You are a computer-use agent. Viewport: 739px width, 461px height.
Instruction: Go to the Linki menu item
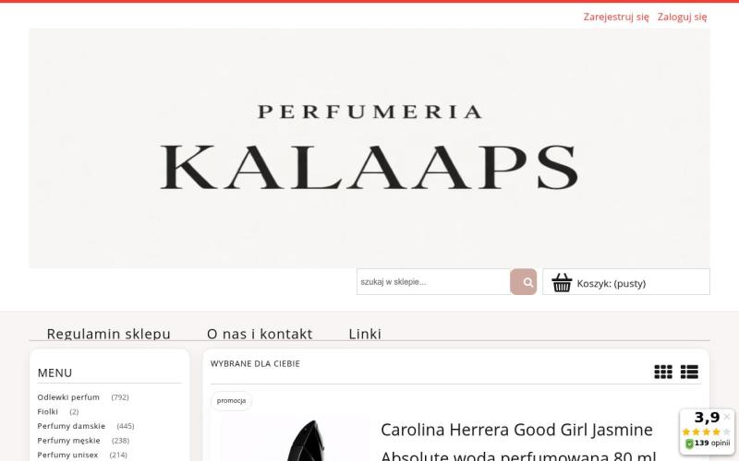pos(365,334)
